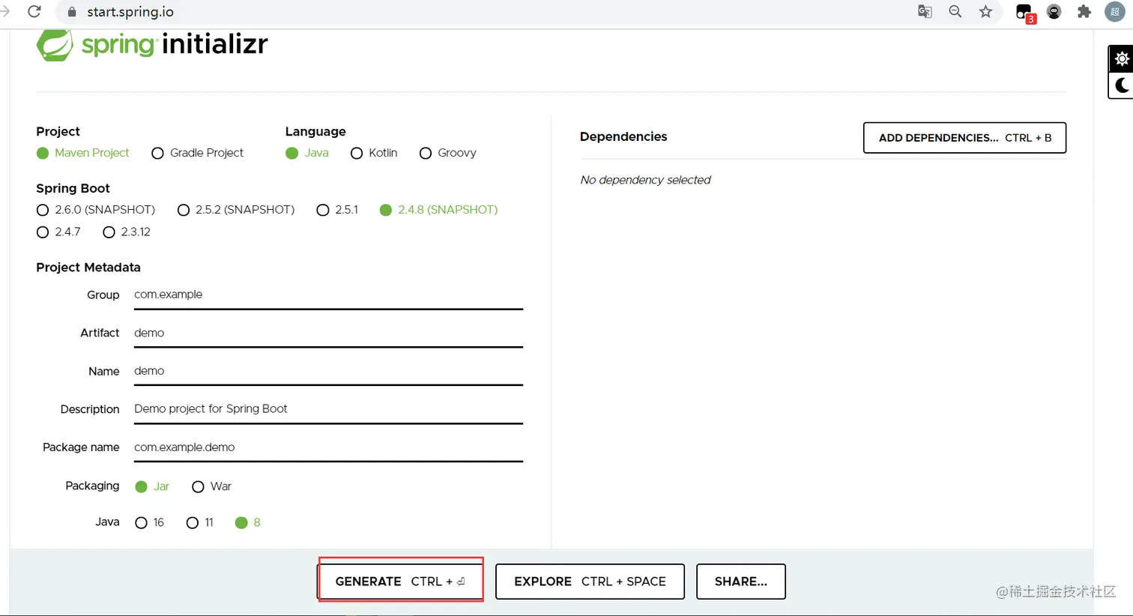Screen dimensions: 1133x616
Task: Reload the page with the browser refresh icon
Action: point(34,12)
